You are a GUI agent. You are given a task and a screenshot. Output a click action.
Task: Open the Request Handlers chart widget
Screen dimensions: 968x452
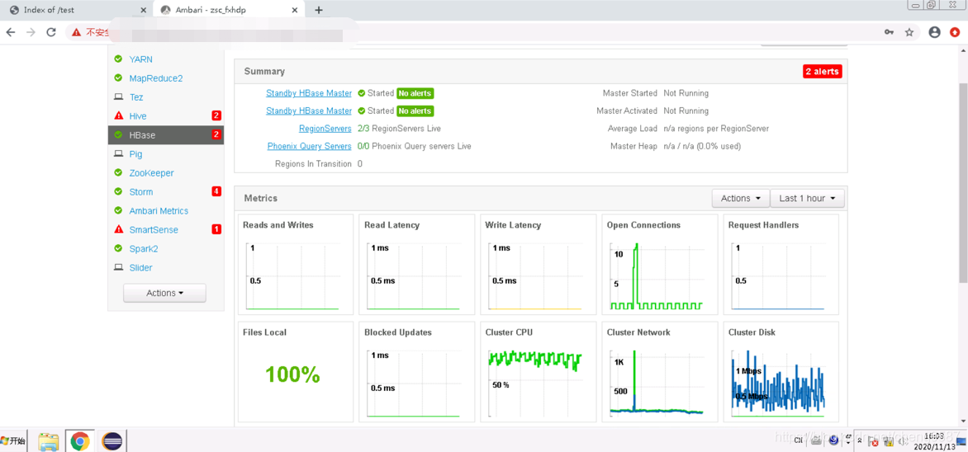(781, 265)
